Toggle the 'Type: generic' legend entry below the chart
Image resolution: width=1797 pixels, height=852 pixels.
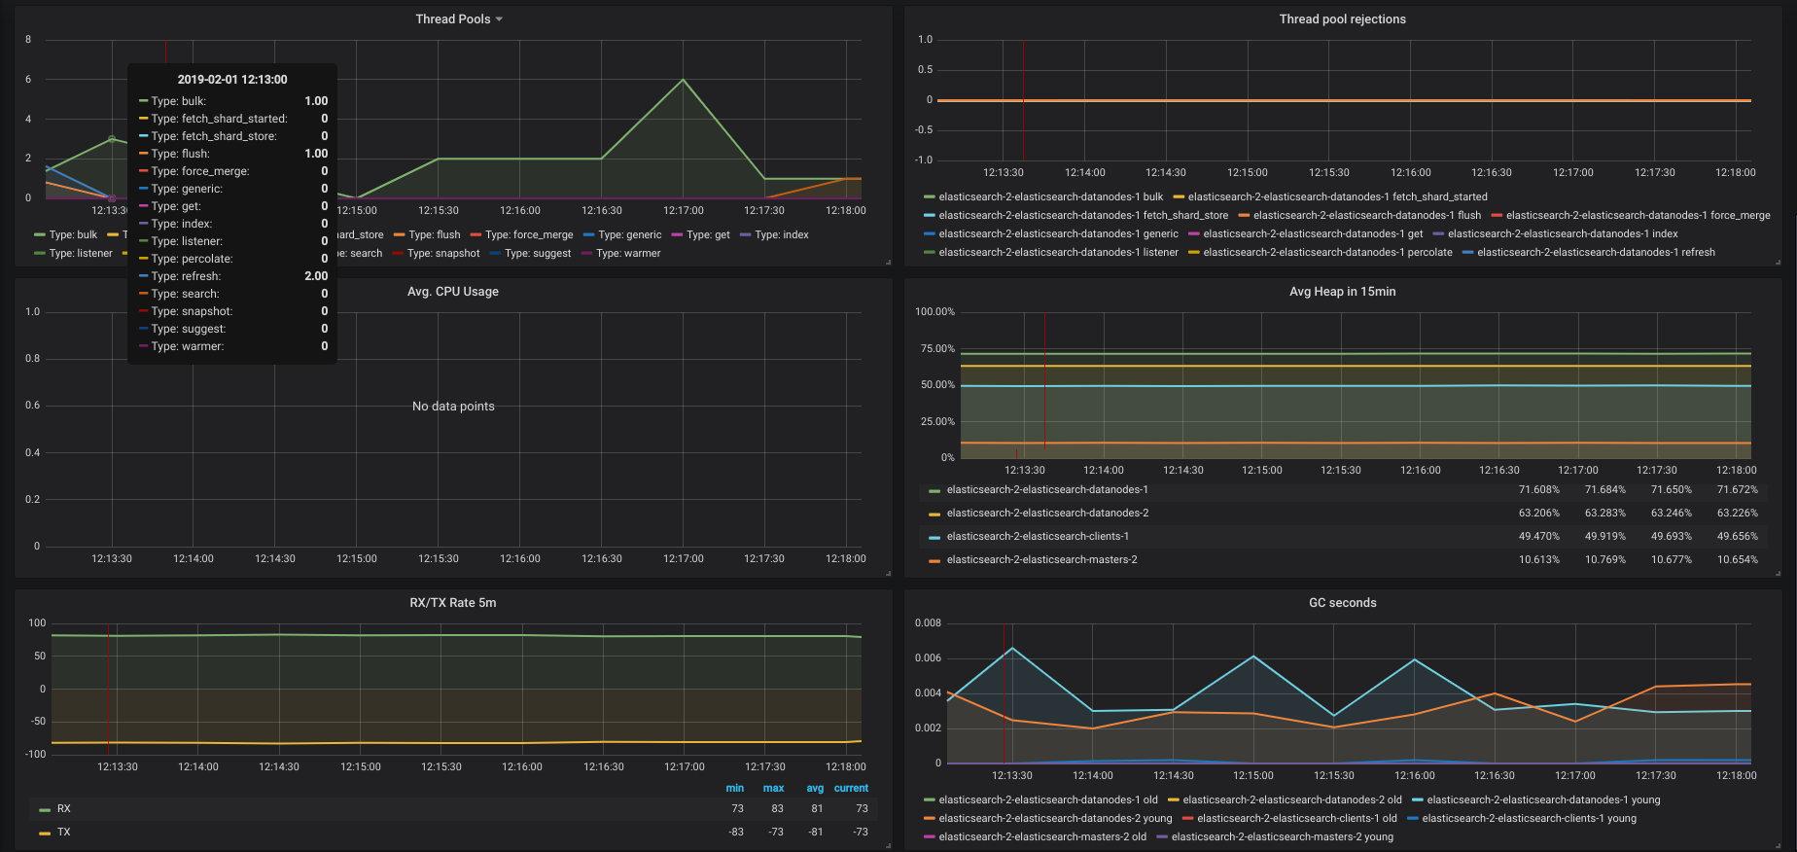click(629, 234)
